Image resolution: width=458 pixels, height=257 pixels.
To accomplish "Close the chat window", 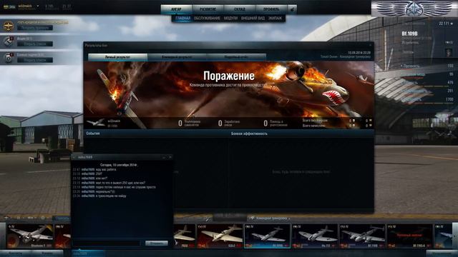I will click(170, 157).
